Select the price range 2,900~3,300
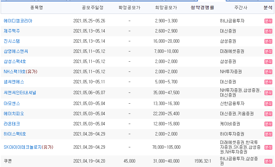The height and width of the screenshot is (167, 275). 166,21
